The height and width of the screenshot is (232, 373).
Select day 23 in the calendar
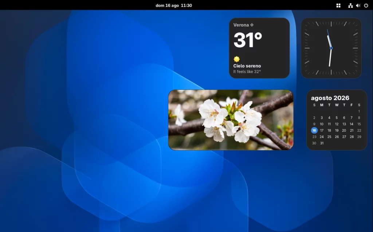[314, 137]
